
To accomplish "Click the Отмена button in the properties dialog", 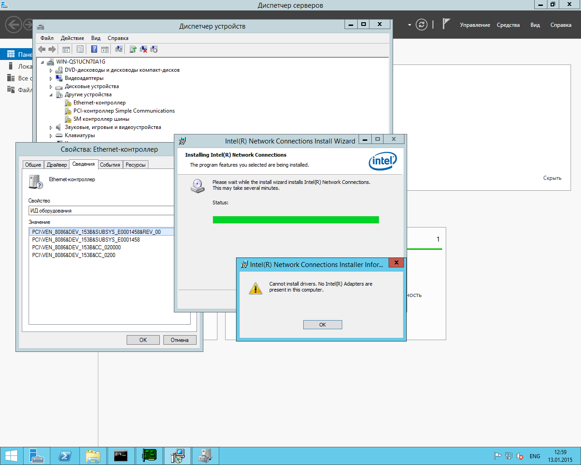I will point(180,340).
